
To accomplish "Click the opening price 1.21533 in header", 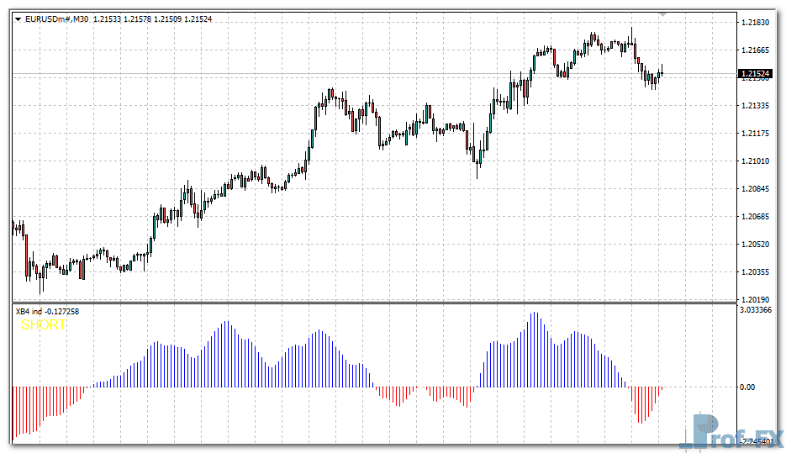I will pos(108,18).
